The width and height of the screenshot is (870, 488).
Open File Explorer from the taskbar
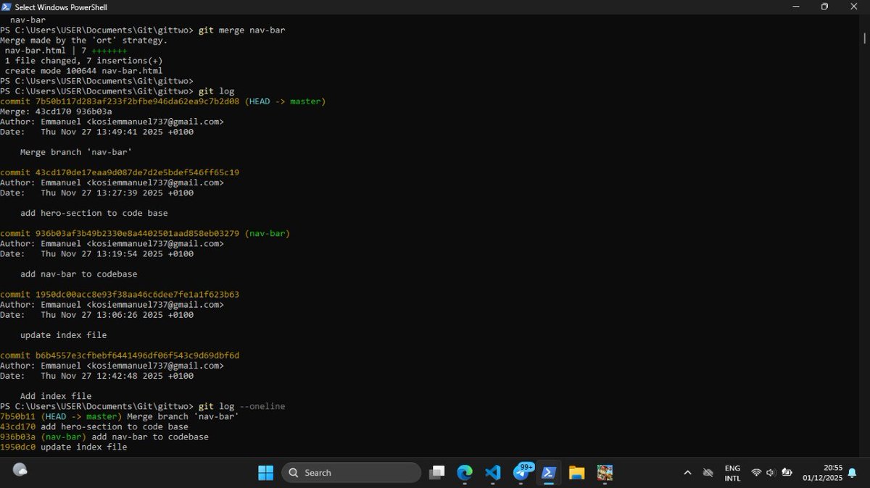576,473
